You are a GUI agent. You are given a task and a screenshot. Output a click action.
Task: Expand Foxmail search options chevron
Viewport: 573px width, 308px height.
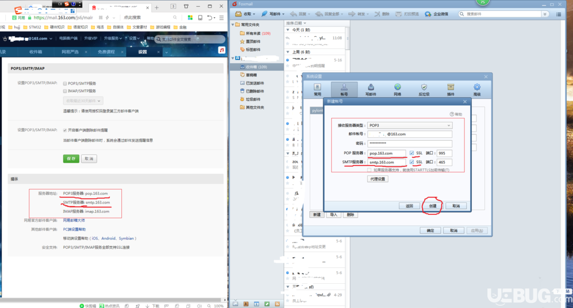545,14
